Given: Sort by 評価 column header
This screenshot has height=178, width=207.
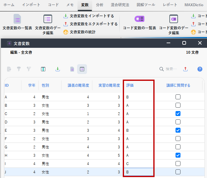Looking at the screenshot, I should click(130, 85).
